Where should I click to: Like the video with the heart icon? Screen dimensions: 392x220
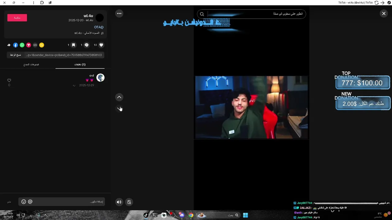[101, 45]
